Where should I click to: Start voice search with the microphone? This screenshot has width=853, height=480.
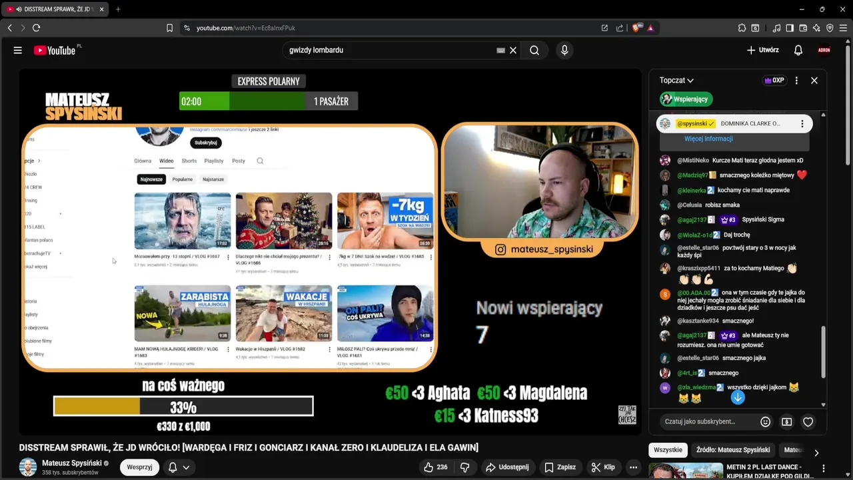[x=564, y=50]
